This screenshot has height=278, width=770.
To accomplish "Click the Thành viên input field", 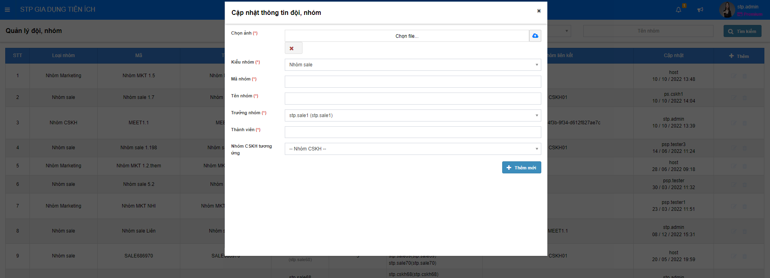I will coord(413,132).
